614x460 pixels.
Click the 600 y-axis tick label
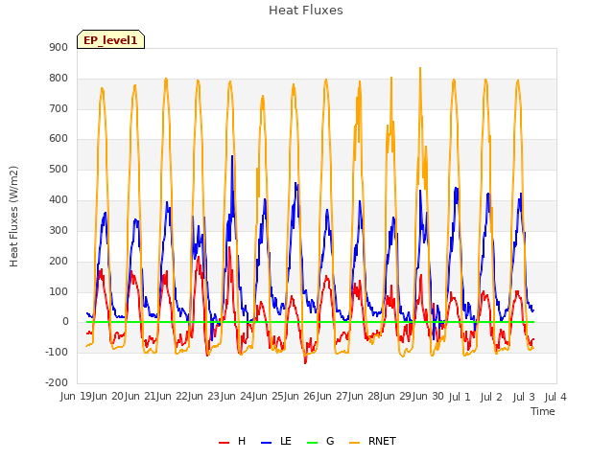pos(59,138)
